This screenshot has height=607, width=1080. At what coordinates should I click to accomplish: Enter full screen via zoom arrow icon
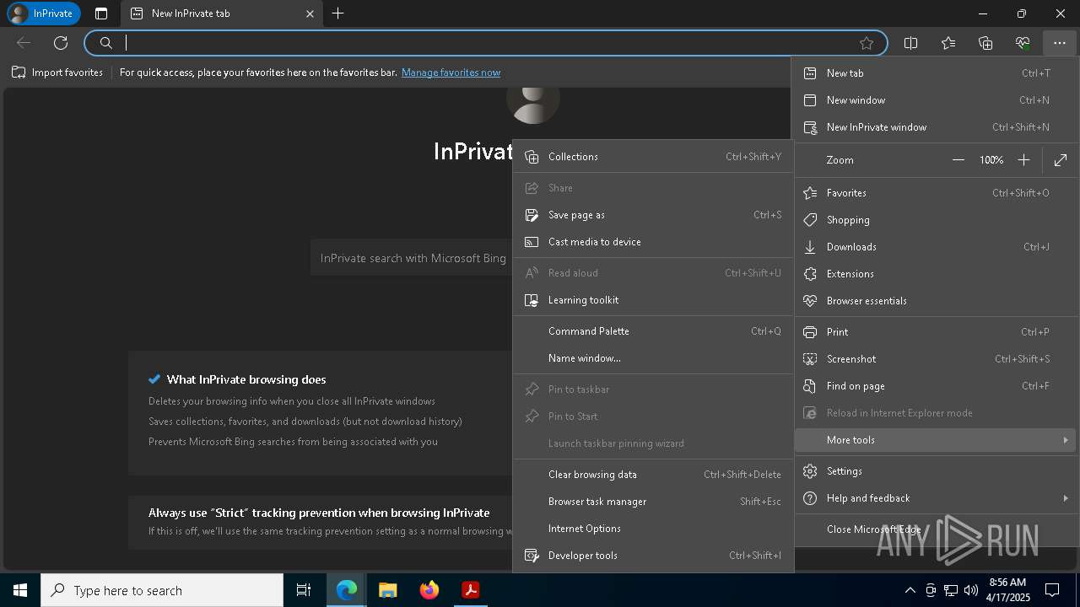tap(1061, 160)
